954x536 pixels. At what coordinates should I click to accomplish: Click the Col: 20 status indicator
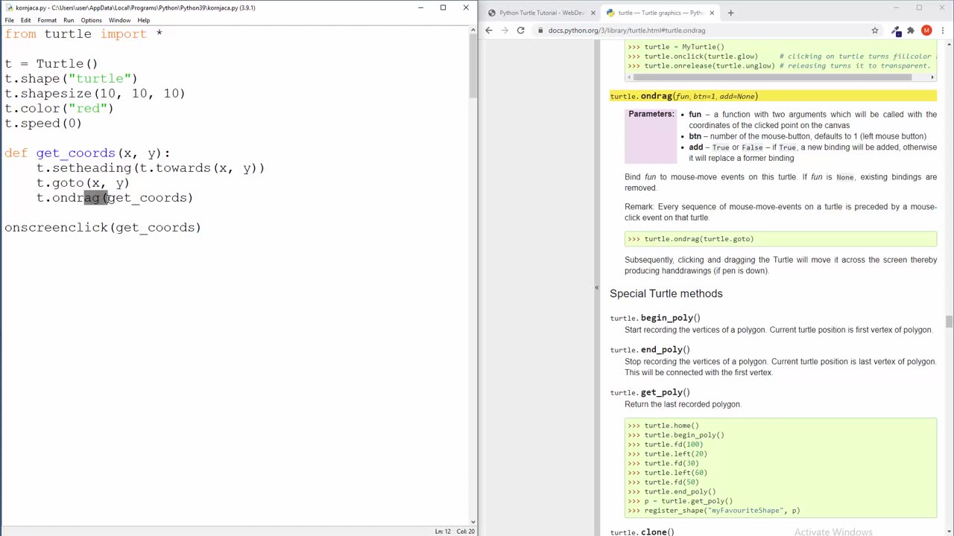pos(465,531)
